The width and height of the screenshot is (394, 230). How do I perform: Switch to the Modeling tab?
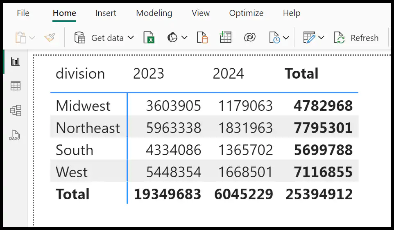coord(154,13)
